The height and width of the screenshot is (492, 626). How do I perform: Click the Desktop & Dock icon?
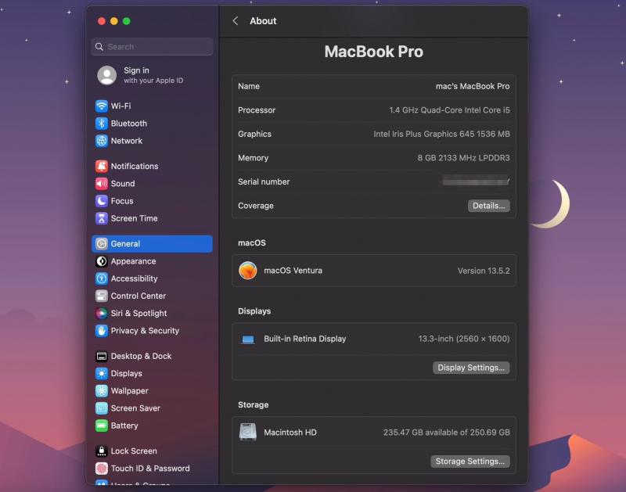102,356
